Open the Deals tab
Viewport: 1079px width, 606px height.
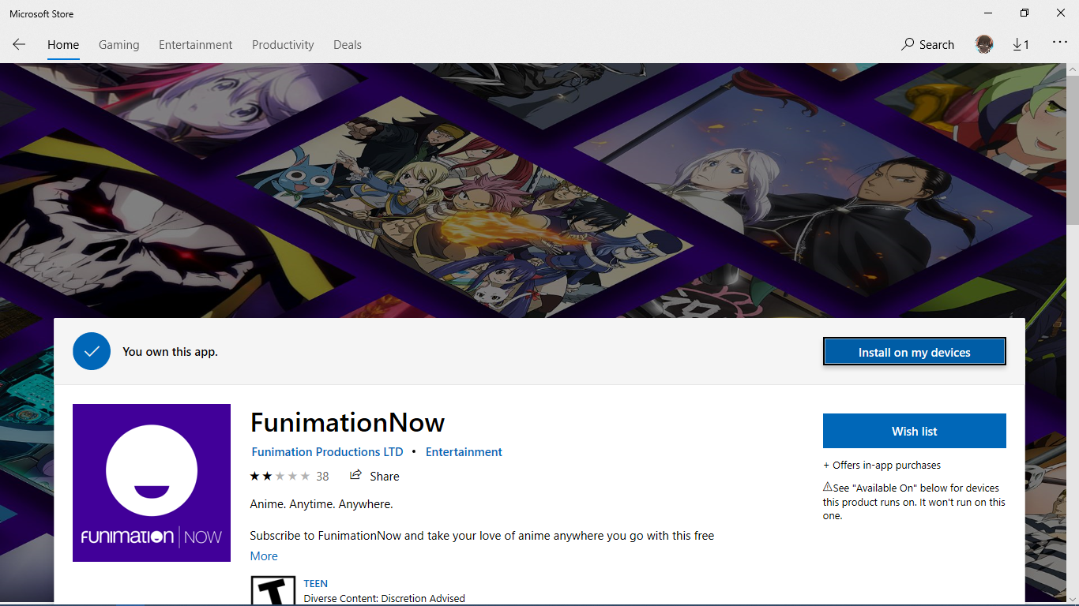[x=348, y=45]
